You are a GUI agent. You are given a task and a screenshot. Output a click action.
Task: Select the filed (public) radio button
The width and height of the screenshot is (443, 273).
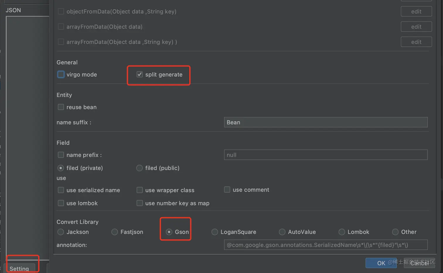pyautogui.click(x=139, y=168)
